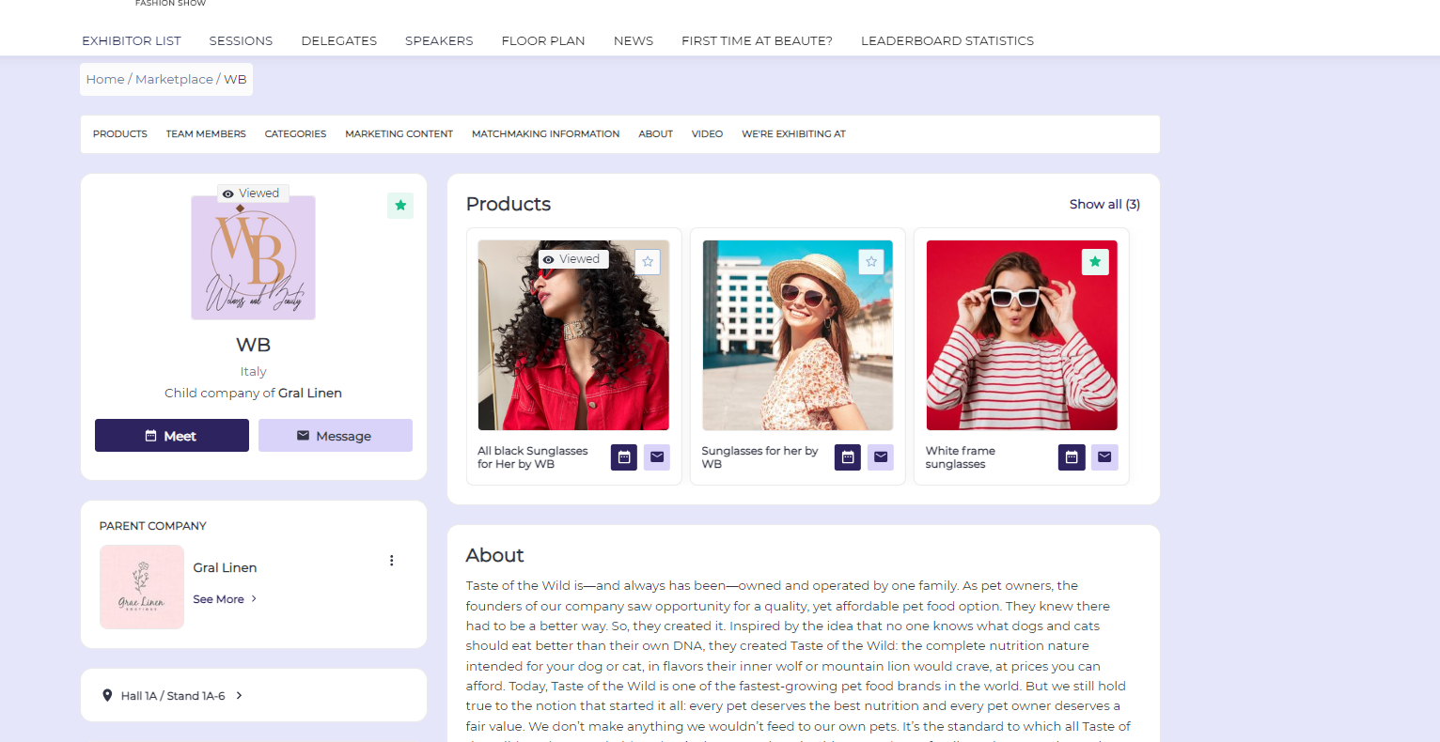This screenshot has height=742, width=1440.
Task: Click envelope icon for White frame sunglasses
Action: (x=1104, y=457)
